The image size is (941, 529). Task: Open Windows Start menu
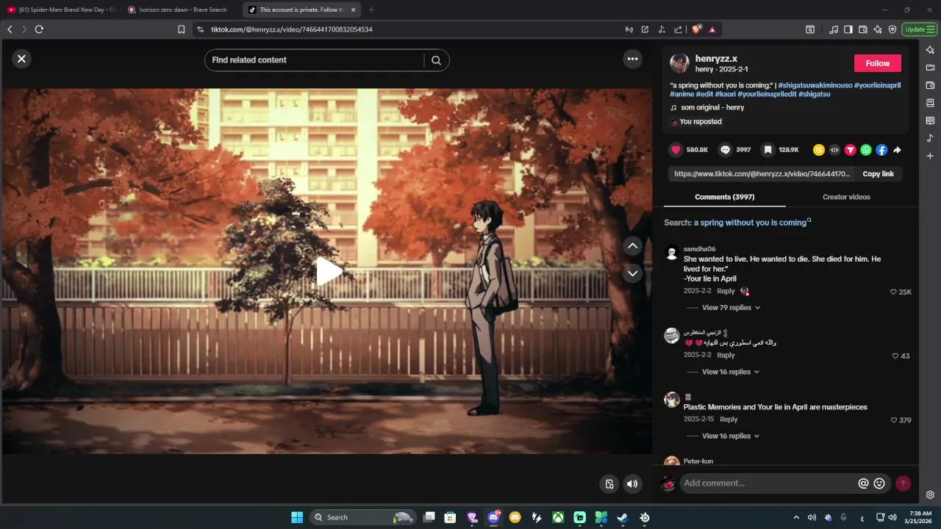pyautogui.click(x=297, y=517)
